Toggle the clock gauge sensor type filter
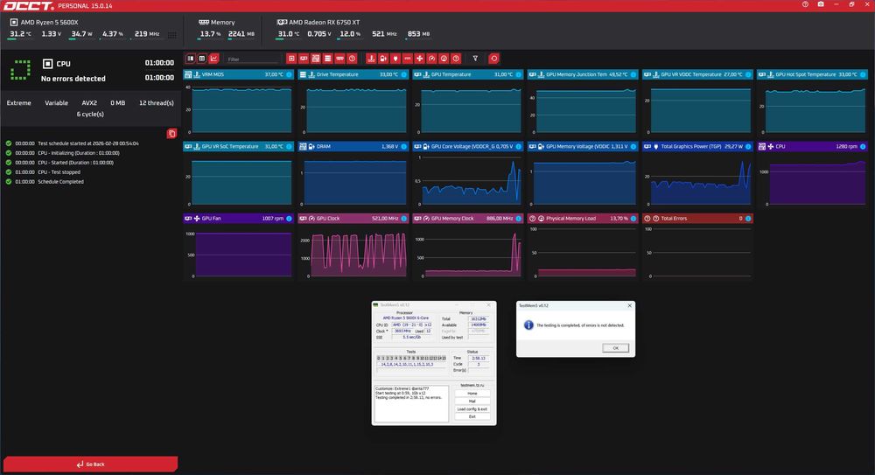 (x=432, y=59)
